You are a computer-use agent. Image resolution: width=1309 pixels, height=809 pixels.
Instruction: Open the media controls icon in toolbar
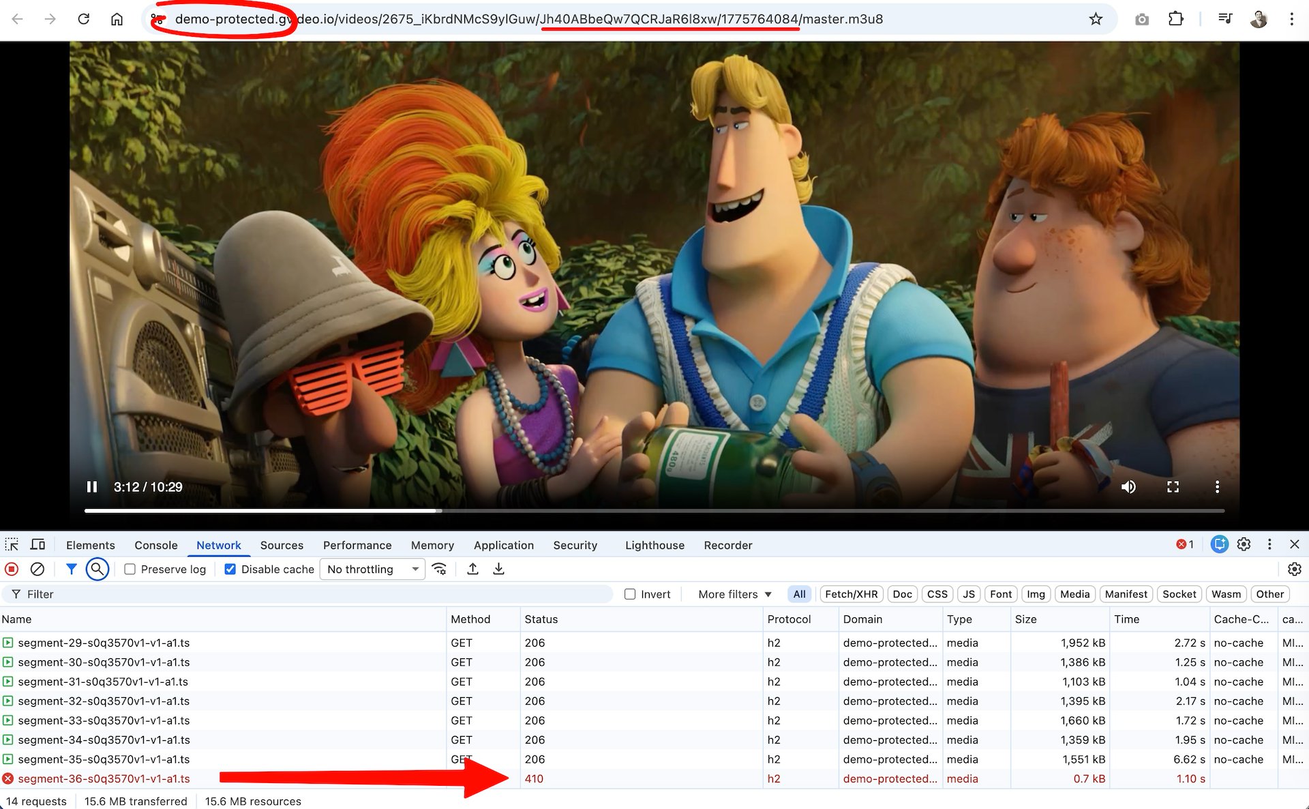1225,19
